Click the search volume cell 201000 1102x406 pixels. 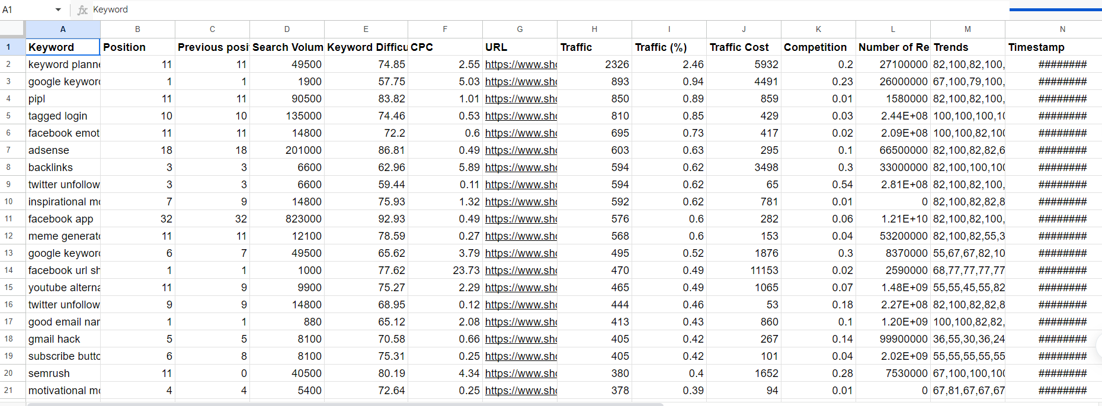(x=287, y=150)
